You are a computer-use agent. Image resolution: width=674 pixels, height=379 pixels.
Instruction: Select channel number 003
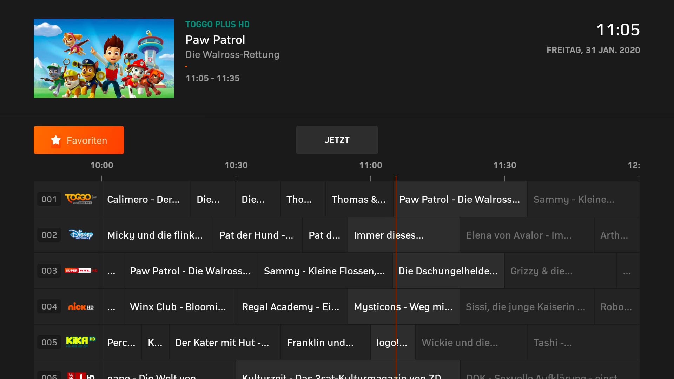tap(49, 271)
